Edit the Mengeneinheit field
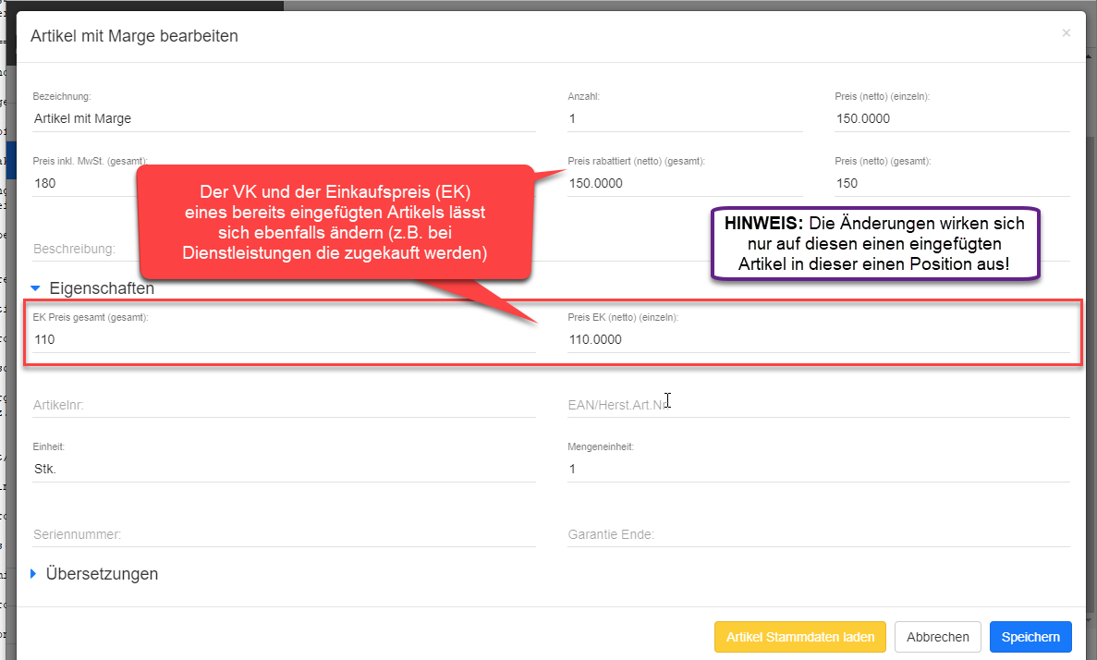The image size is (1097, 660). [x=819, y=469]
